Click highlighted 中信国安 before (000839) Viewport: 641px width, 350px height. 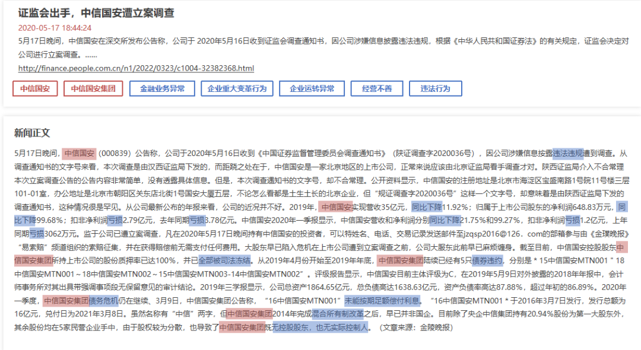tap(79, 153)
